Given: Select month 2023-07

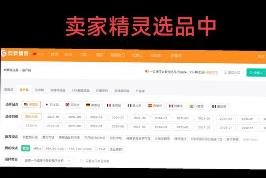Looking at the screenshot, I should pos(96,126).
